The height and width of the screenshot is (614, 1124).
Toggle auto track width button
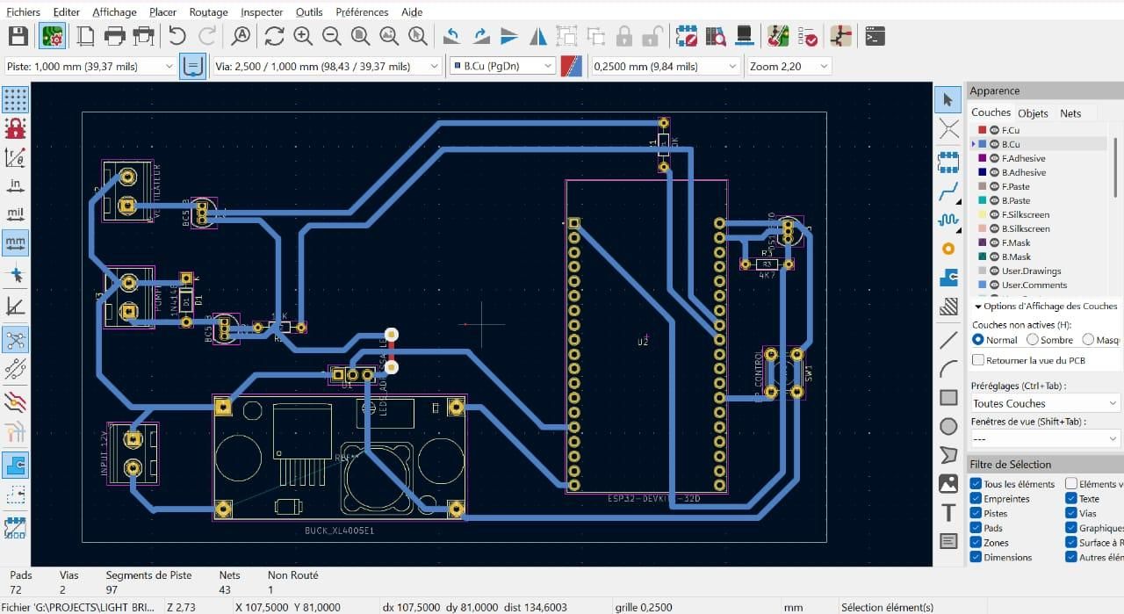point(192,66)
